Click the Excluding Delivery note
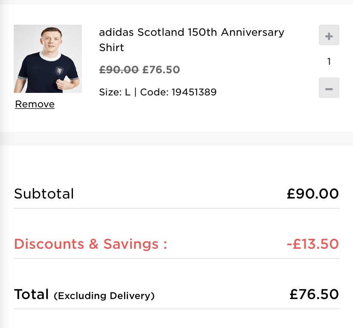The height and width of the screenshot is (328, 353). [104, 296]
